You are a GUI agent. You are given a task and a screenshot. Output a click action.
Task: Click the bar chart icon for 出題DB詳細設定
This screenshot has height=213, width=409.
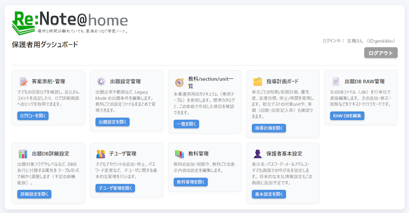coord(23,154)
